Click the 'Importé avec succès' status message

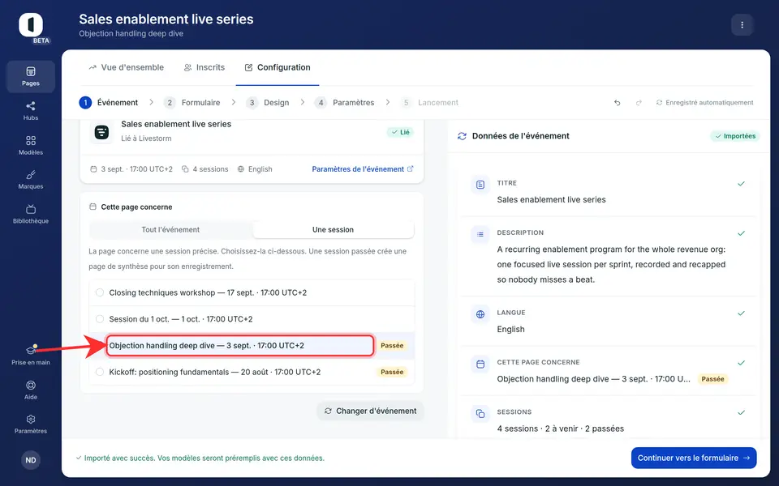point(200,458)
